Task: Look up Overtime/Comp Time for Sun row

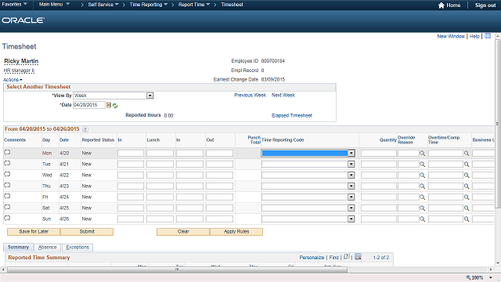Action: 467,219
